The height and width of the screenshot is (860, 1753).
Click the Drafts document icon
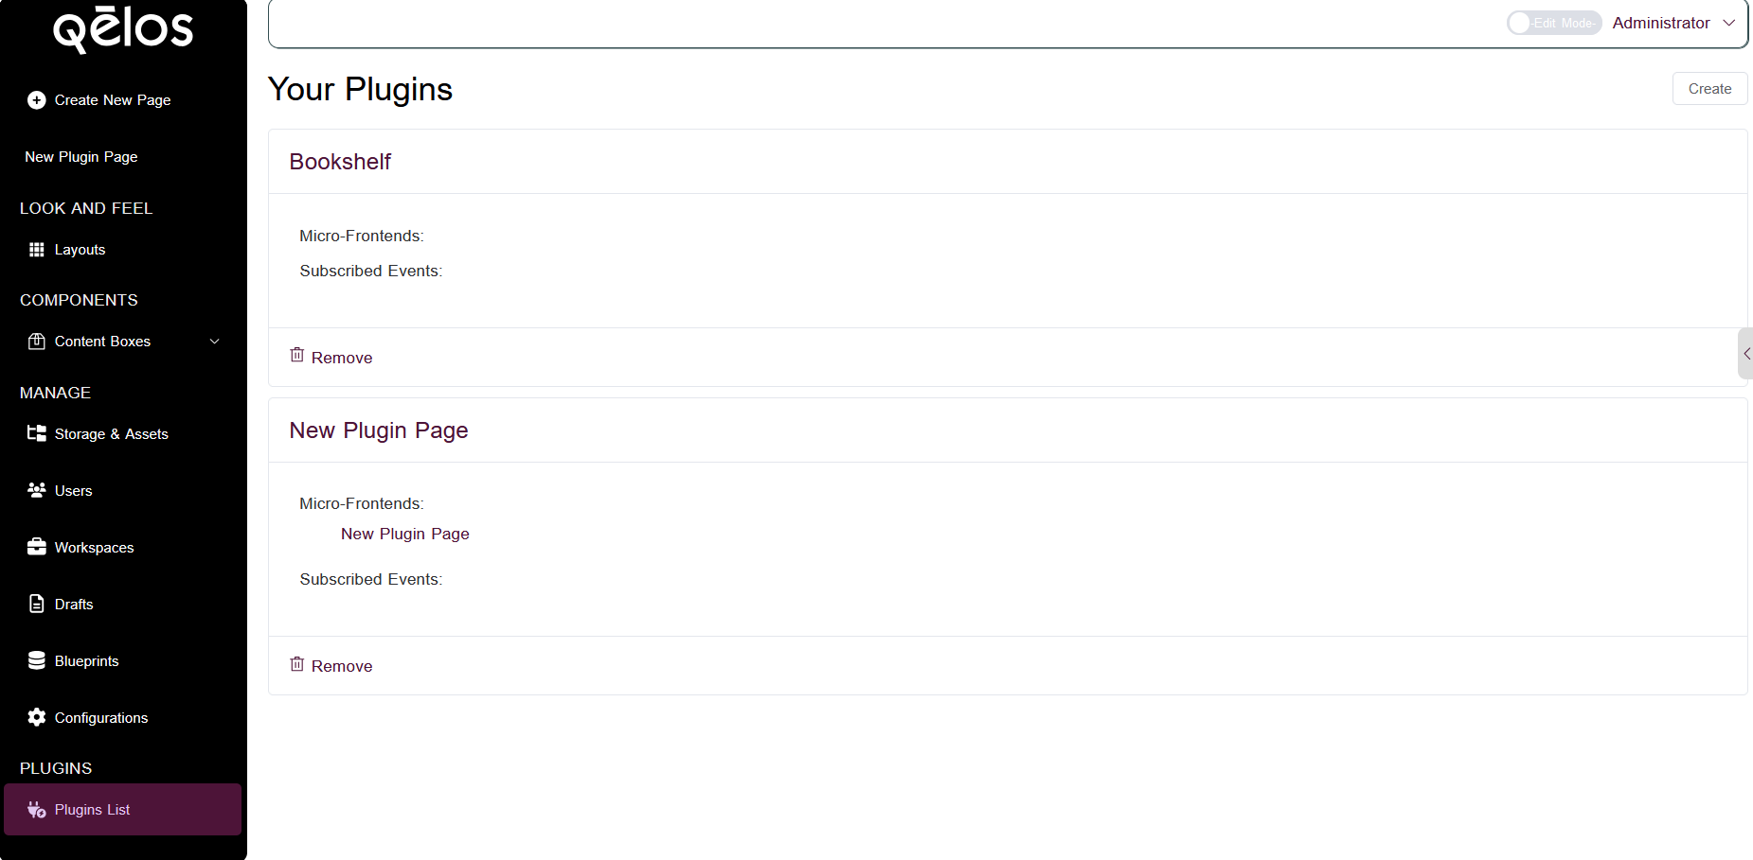click(x=37, y=604)
